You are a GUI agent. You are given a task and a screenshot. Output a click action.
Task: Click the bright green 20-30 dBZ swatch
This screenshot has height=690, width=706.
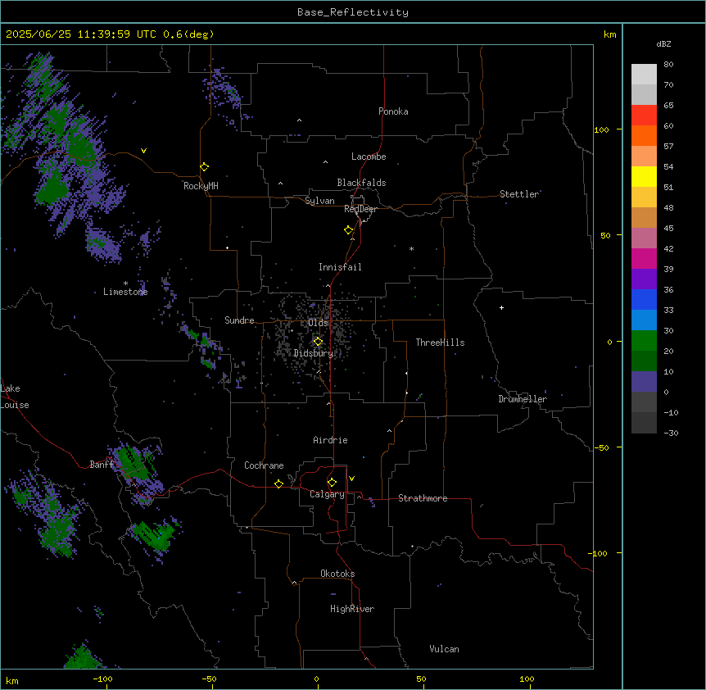coord(644,341)
